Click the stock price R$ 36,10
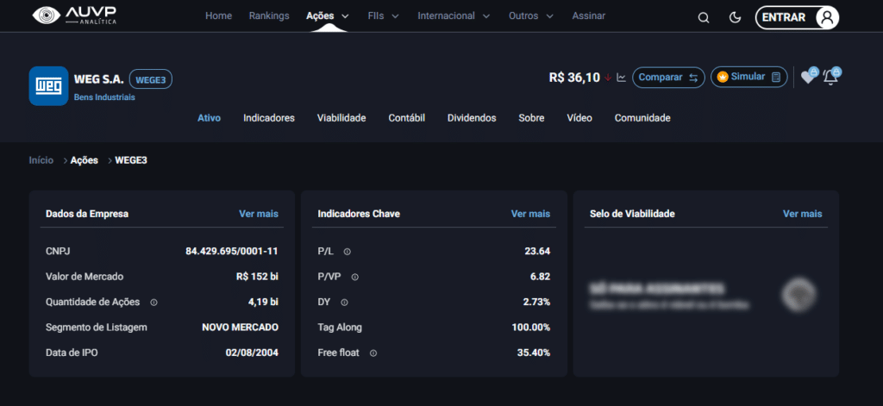The height and width of the screenshot is (406, 883). tap(574, 78)
